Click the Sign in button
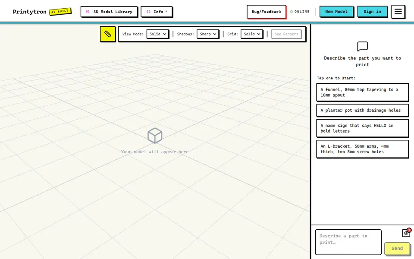 [x=372, y=11]
